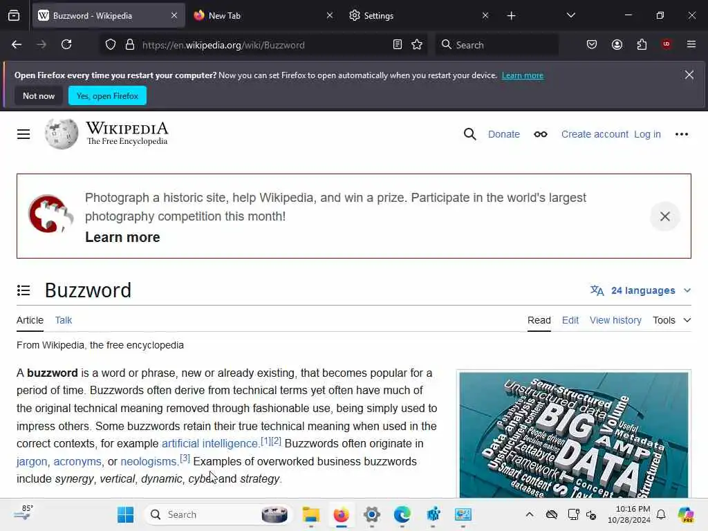Click the Wikipedia globe logo

pyautogui.click(x=62, y=133)
